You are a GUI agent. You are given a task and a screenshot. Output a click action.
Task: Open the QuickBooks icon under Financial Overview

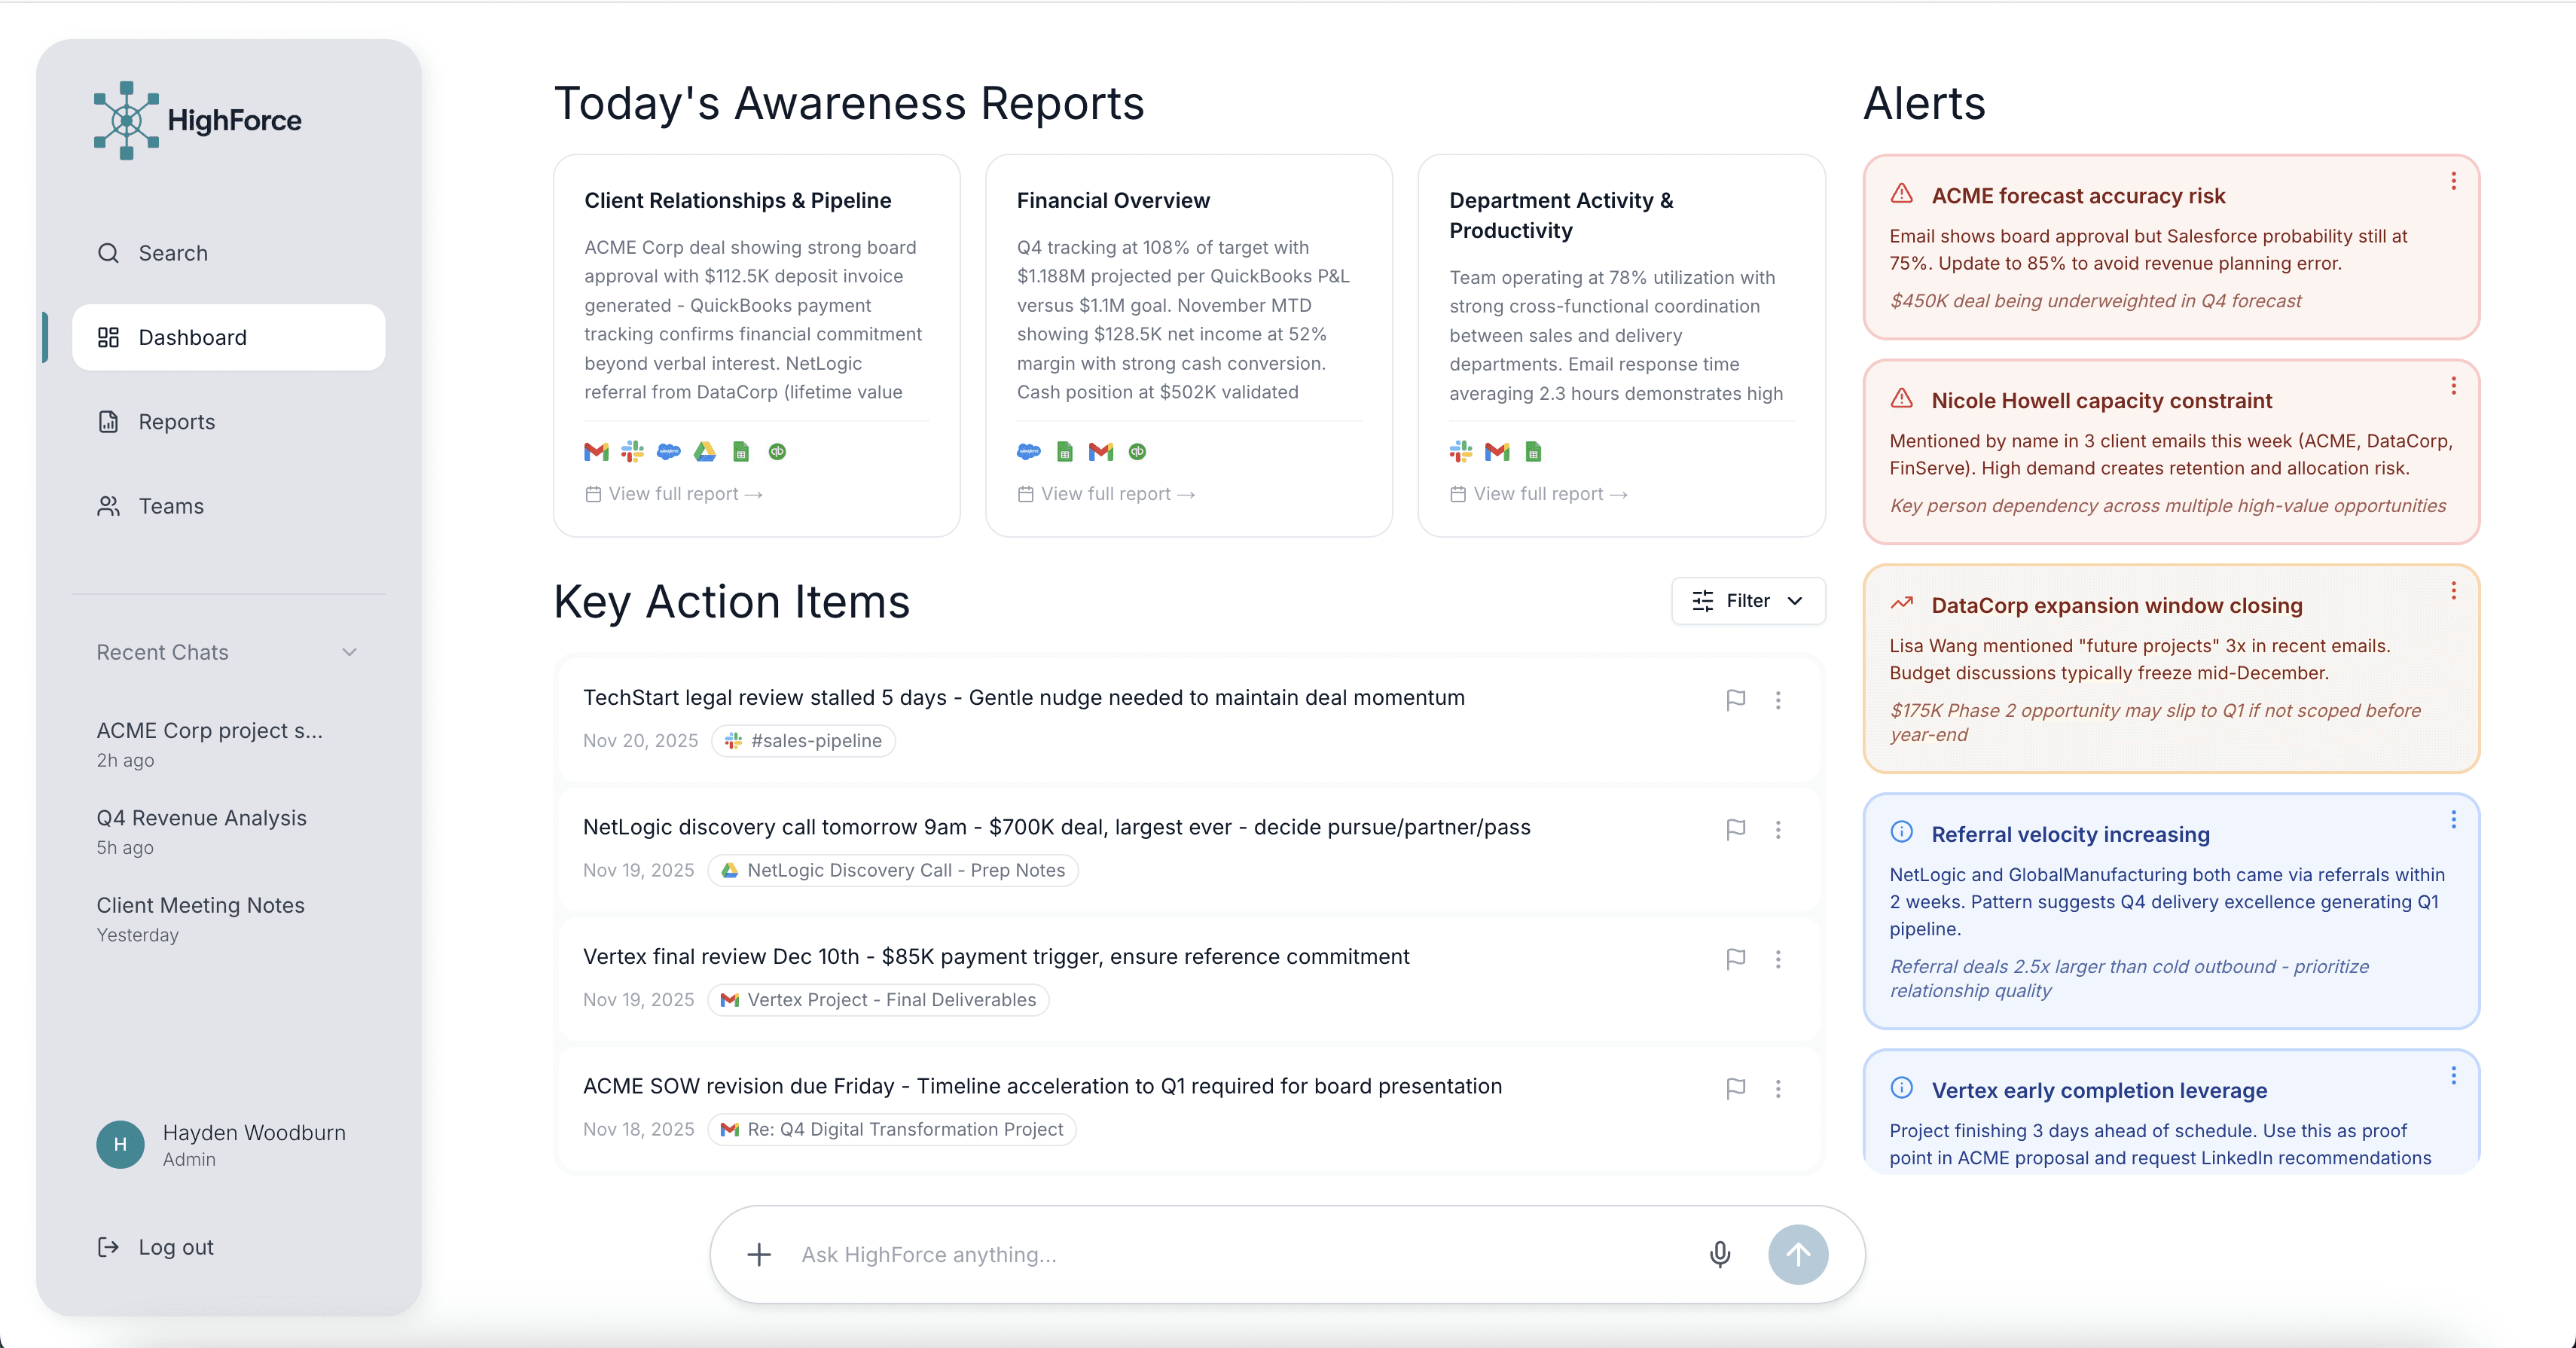click(x=1137, y=452)
